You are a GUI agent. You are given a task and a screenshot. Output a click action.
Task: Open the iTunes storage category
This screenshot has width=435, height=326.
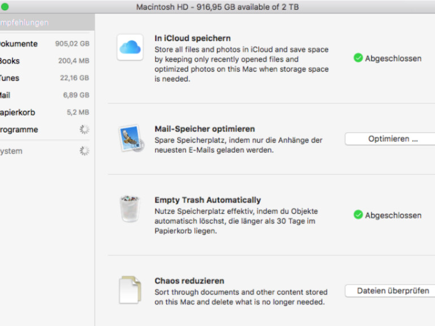point(11,78)
